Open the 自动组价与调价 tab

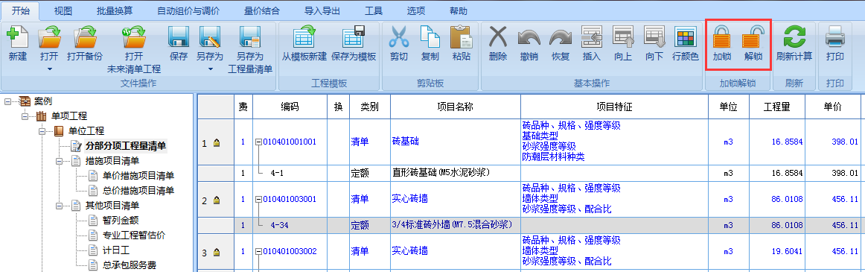(x=188, y=10)
